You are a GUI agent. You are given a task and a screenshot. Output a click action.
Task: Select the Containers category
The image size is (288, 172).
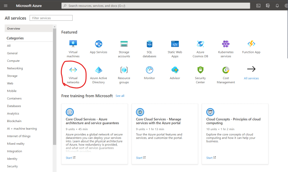point(14,98)
